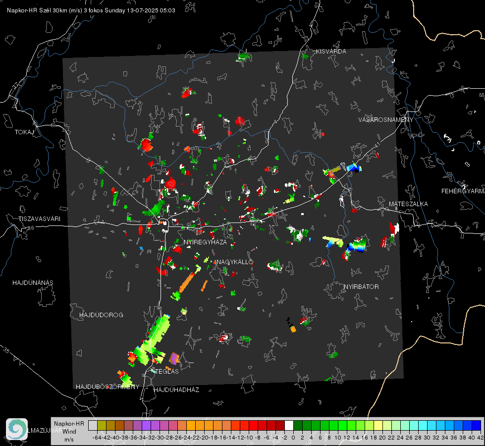The width and height of the screenshot is (485, 446).
Task: Pick the deep blue swatch at legend's right end
Action: click(x=477, y=425)
